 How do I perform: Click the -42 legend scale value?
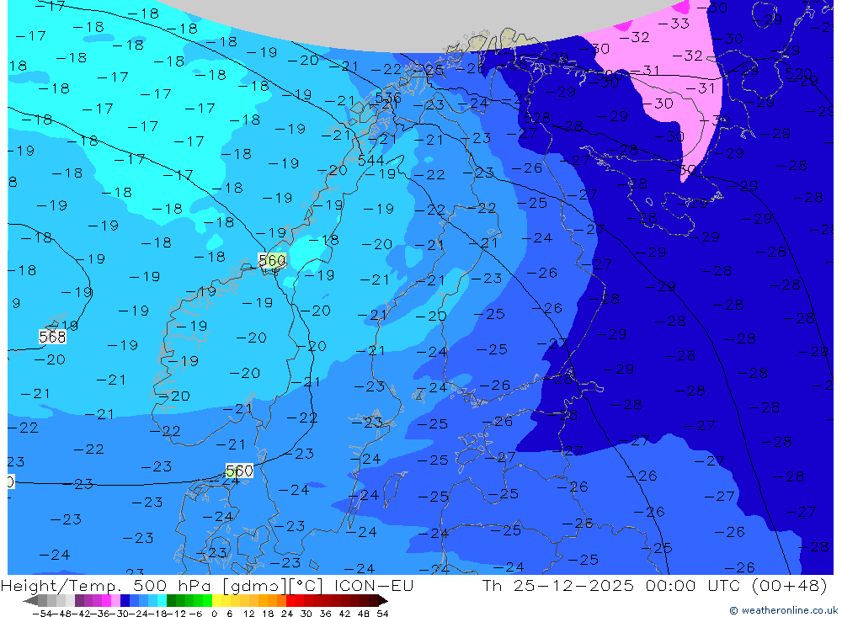82,614
